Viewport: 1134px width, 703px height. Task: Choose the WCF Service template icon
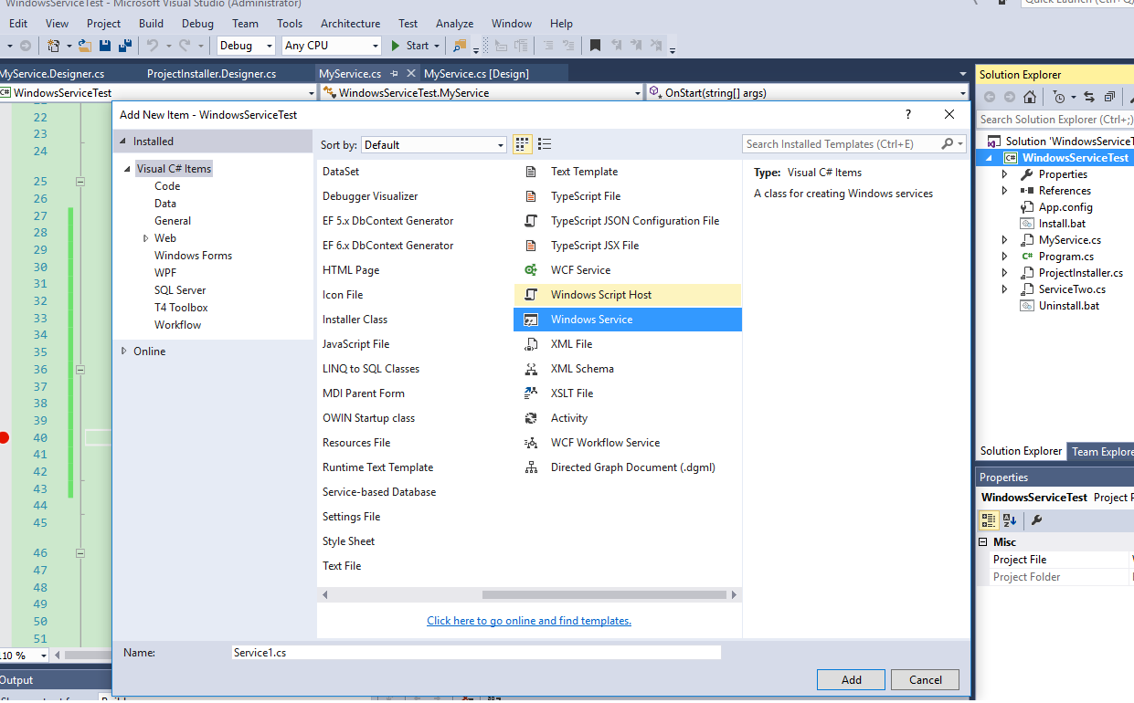[531, 270]
